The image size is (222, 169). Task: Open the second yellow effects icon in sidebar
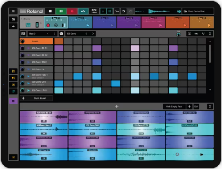coord(13,78)
